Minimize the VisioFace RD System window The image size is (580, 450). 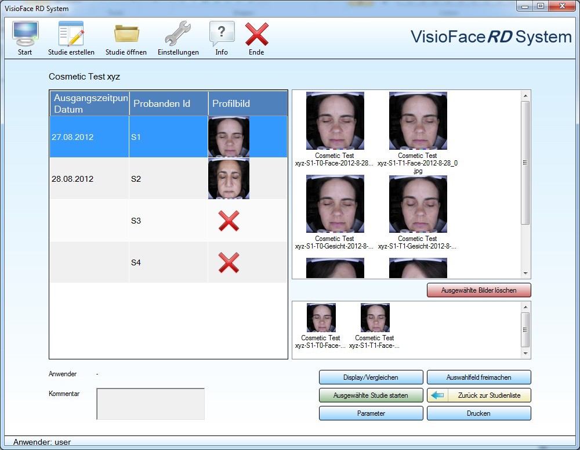(x=524, y=6)
